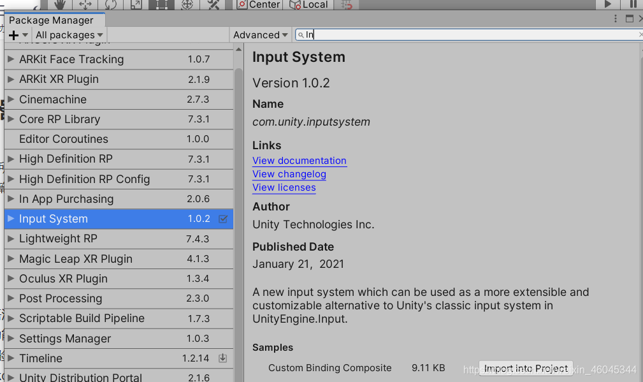Click Timeline version 1.2.14 cell

pyautogui.click(x=196, y=358)
